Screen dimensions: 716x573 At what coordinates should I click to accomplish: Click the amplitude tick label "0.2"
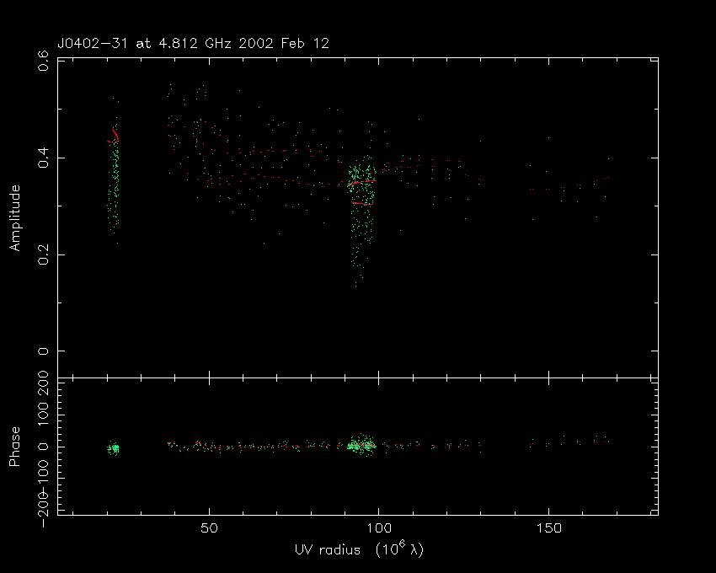[x=43, y=254]
